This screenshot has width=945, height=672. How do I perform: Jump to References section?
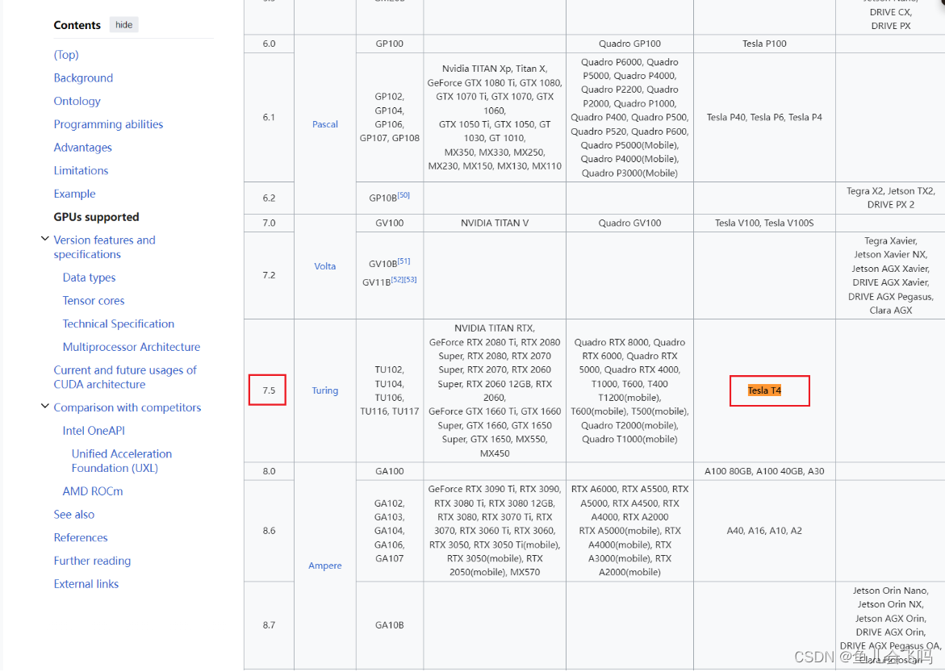tap(81, 537)
